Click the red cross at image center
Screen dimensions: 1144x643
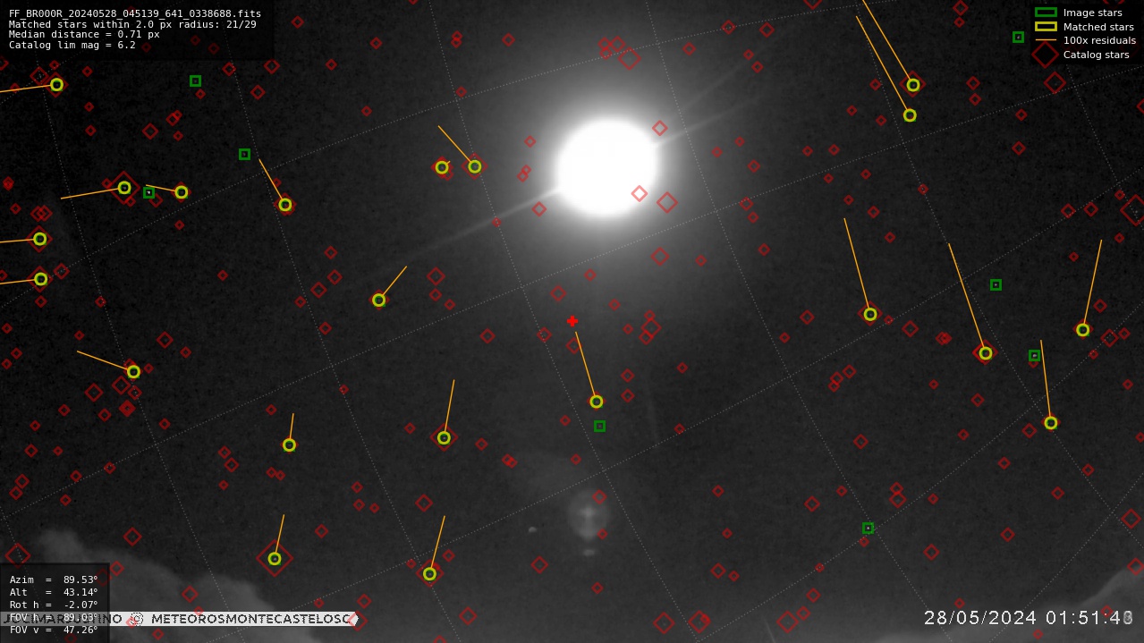pyautogui.click(x=572, y=321)
